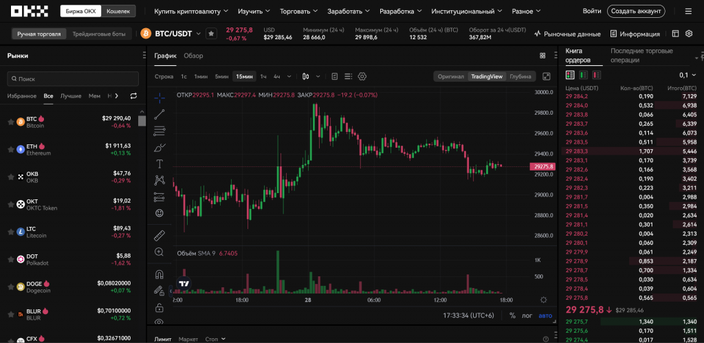The height and width of the screenshot is (343, 704).
Task: Select the trend line drawing tool
Action: coord(159,115)
